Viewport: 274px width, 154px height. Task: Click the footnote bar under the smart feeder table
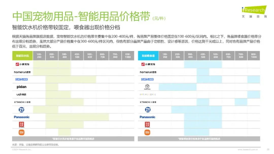tap(199, 139)
